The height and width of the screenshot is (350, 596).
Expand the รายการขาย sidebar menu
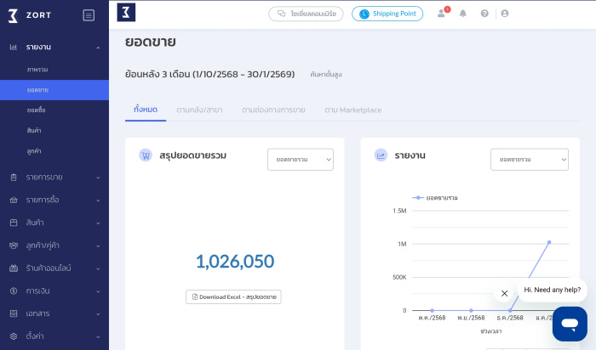(54, 177)
